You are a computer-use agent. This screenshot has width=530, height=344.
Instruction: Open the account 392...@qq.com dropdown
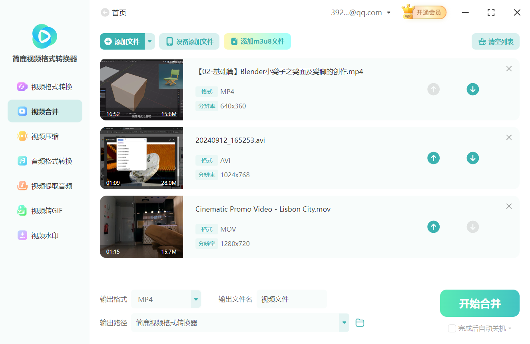(389, 13)
